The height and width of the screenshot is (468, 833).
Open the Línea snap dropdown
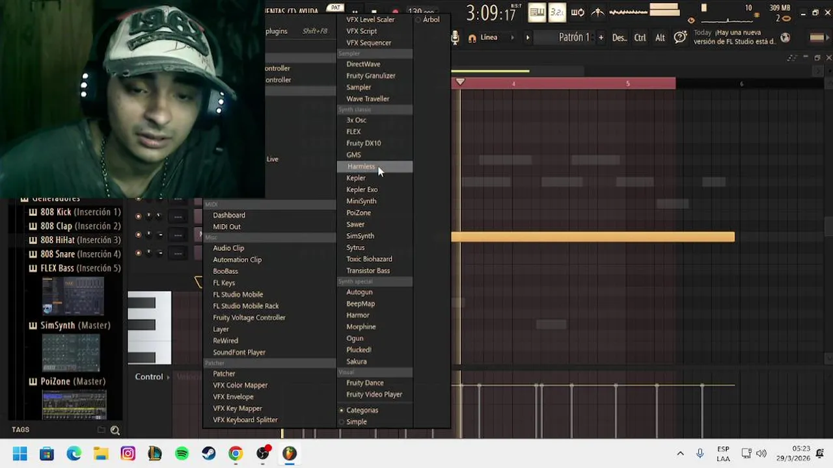click(x=496, y=38)
